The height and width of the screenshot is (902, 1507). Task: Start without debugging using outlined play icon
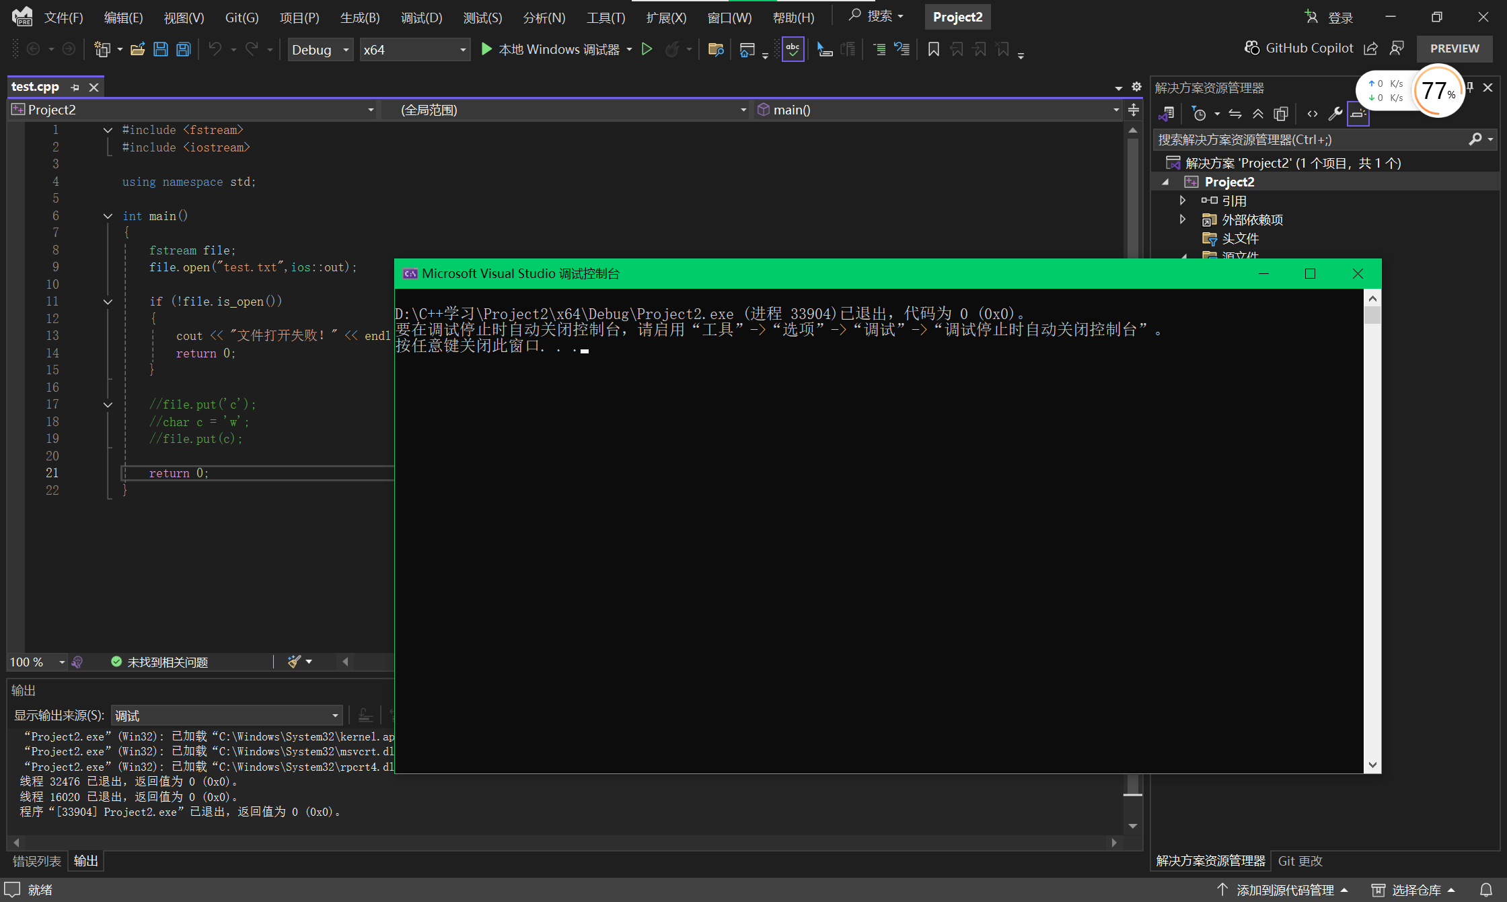coord(647,49)
